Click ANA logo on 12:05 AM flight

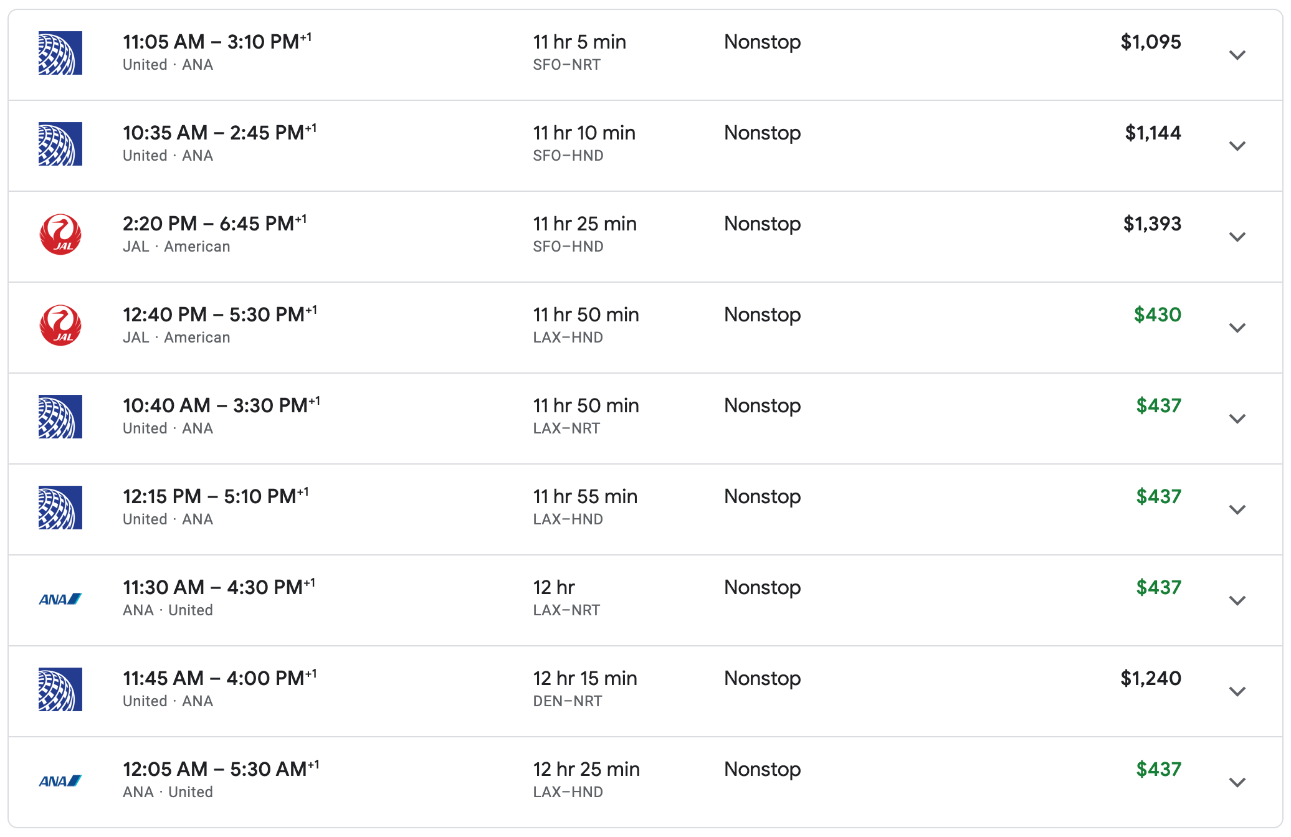(60, 781)
